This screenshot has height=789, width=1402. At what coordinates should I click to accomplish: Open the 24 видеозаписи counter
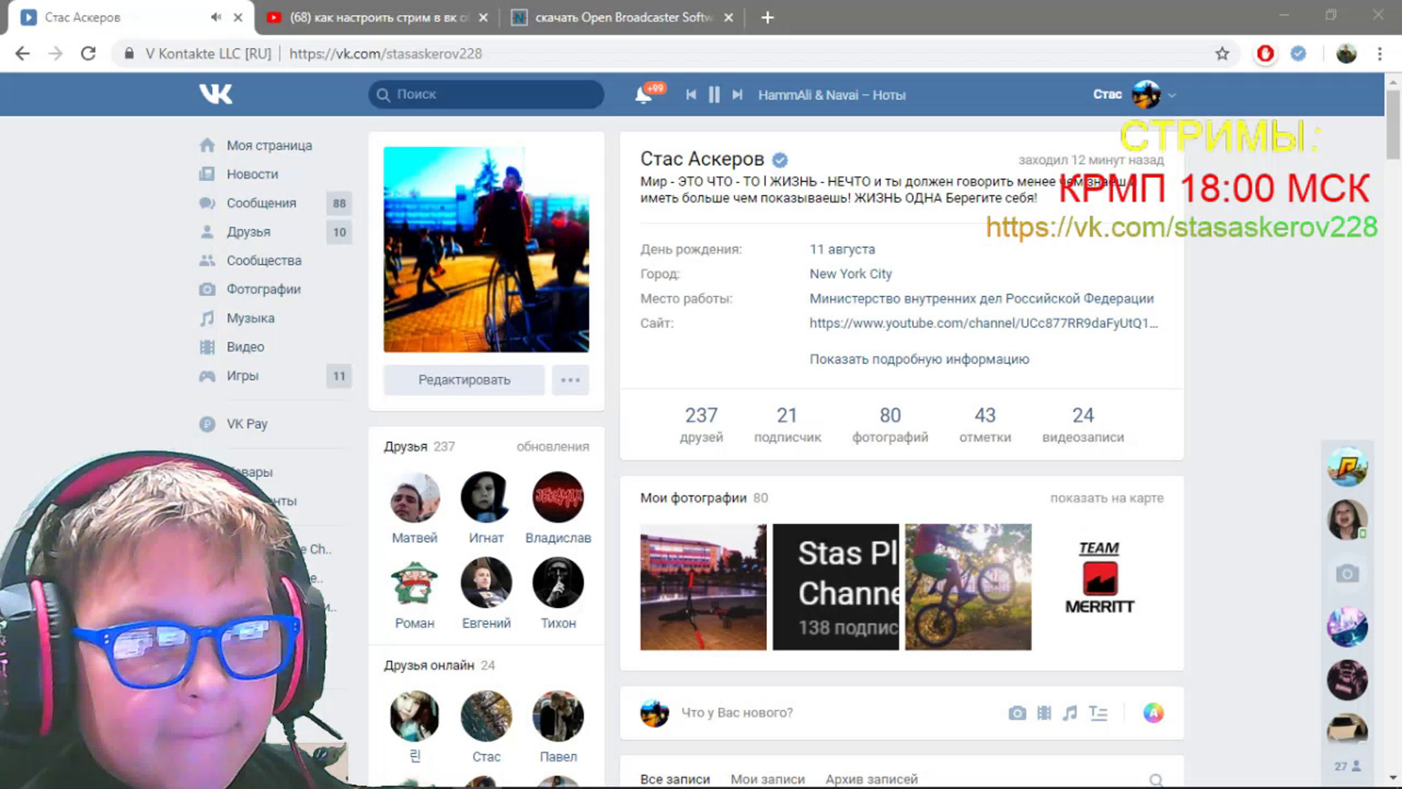click(x=1083, y=425)
